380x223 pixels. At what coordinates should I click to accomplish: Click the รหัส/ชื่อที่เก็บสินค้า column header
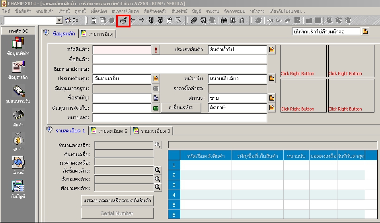[x=257, y=156]
